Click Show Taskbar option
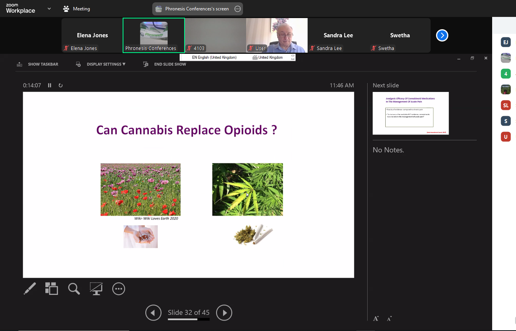Viewport: 516px width, 331px height. pyautogui.click(x=38, y=64)
